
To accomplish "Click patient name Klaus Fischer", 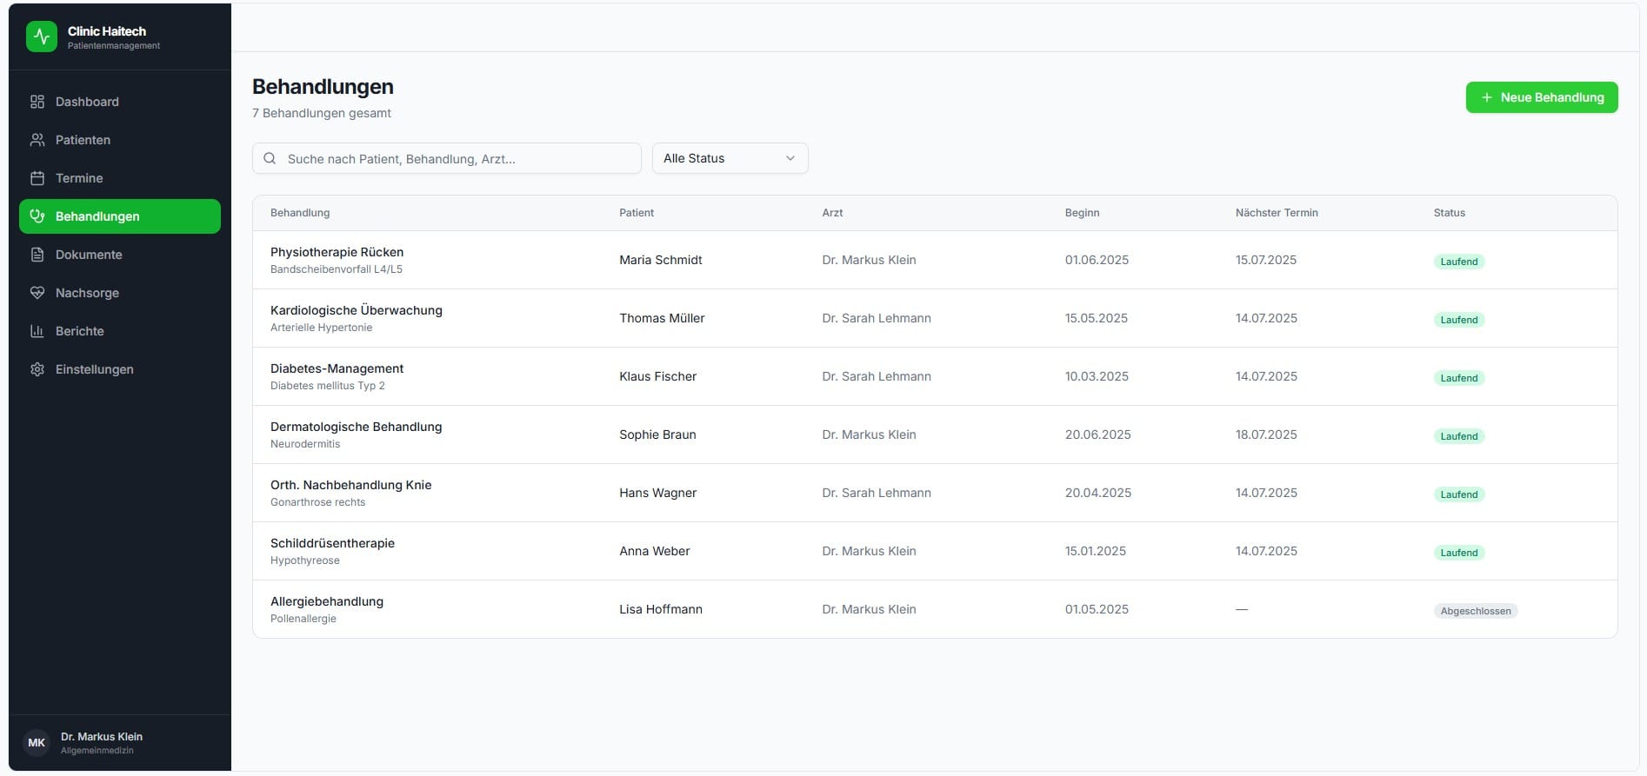I will click(x=658, y=376).
